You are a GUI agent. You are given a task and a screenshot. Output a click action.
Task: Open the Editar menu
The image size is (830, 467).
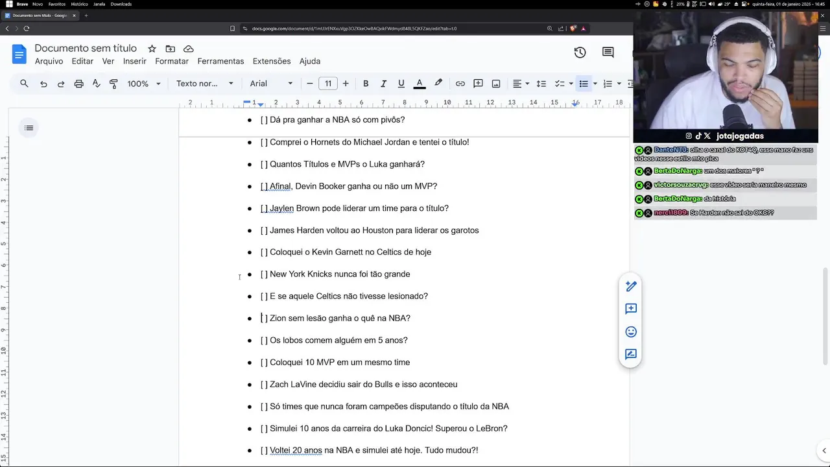(x=82, y=61)
